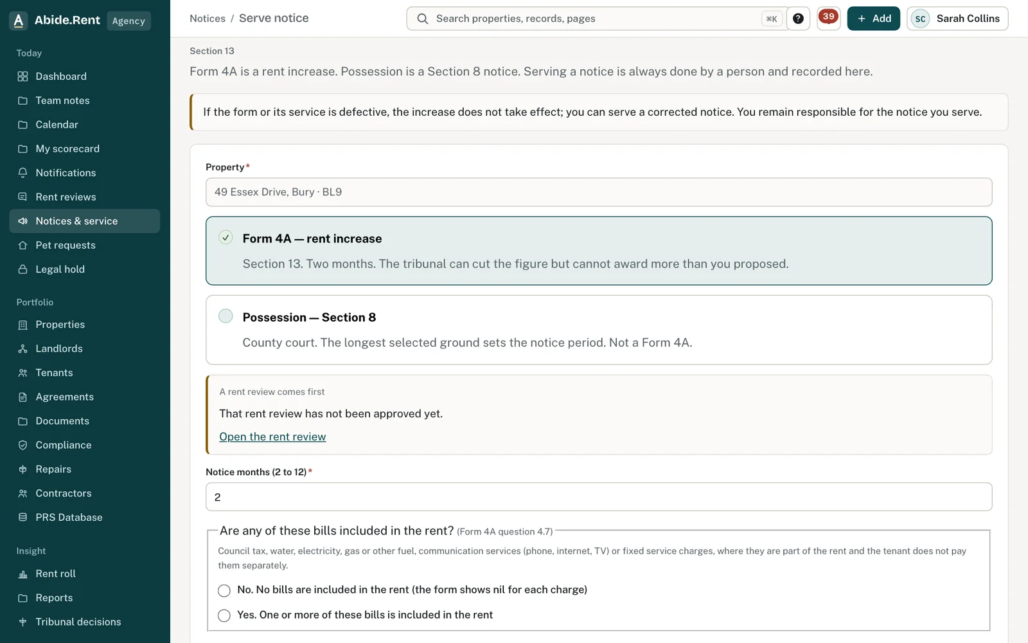The width and height of the screenshot is (1028, 643).
Task: Open Dashboard from the sidebar
Action: pos(84,77)
